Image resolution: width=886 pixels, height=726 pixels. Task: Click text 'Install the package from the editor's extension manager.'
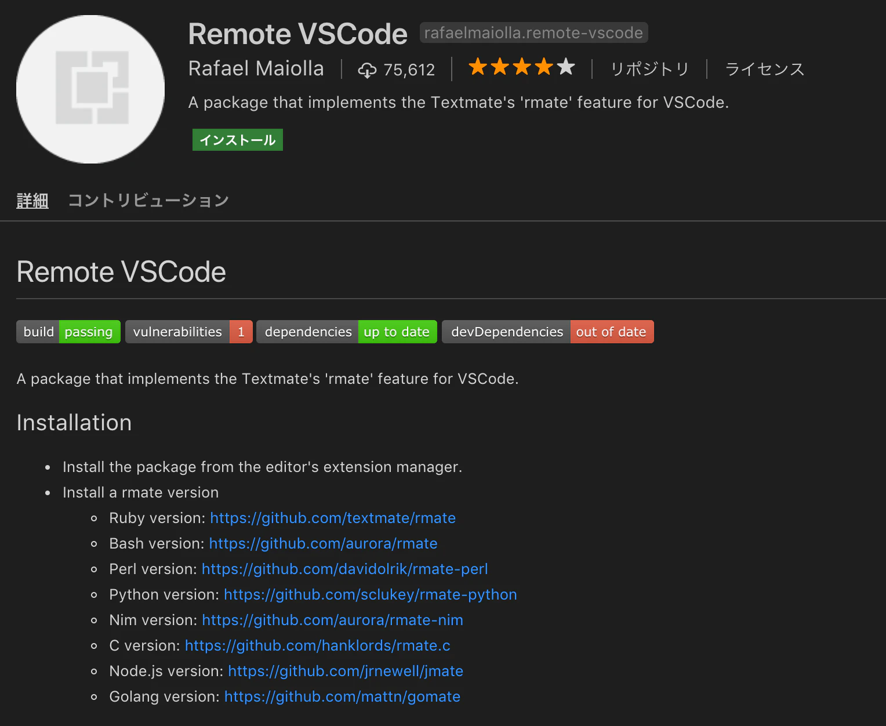pos(262,467)
